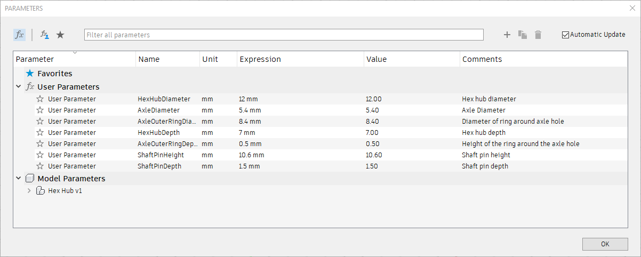
Task: Click the Filter all parameters field
Action: tap(284, 35)
